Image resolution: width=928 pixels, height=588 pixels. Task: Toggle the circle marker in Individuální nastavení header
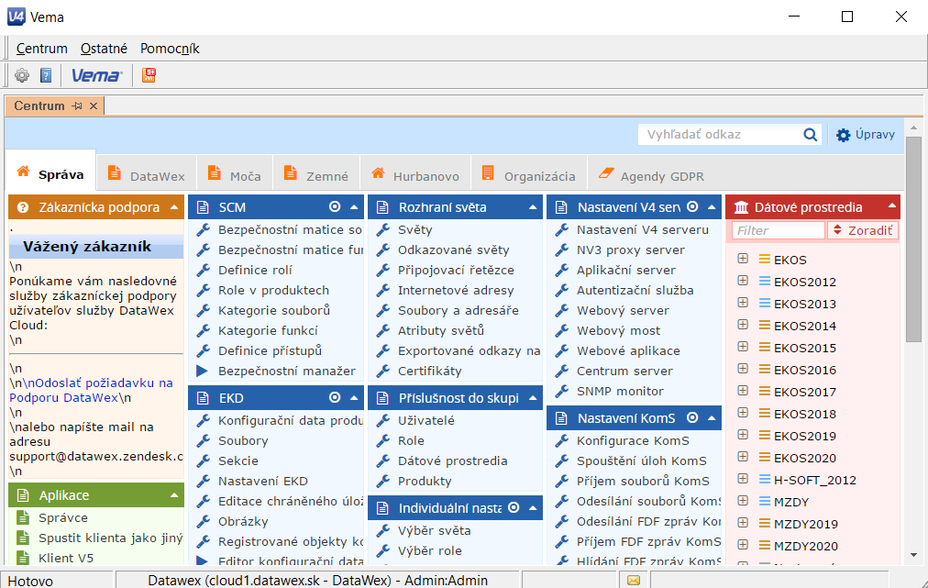(514, 507)
